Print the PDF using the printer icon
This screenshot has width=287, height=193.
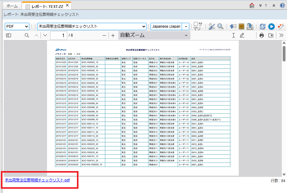coord(262,35)
